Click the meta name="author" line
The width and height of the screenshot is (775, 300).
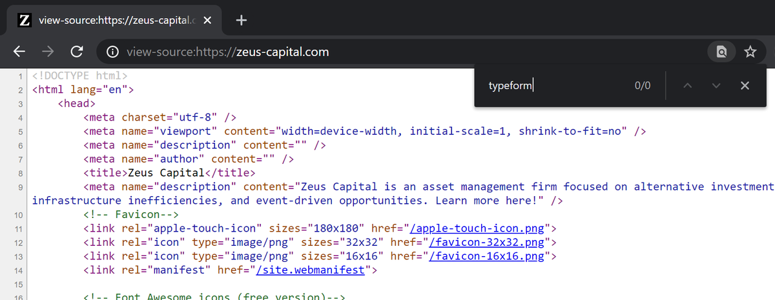click(189, 159)
